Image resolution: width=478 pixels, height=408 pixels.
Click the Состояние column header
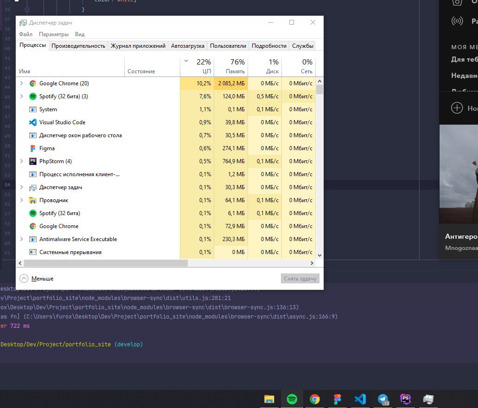click(153, 67)
